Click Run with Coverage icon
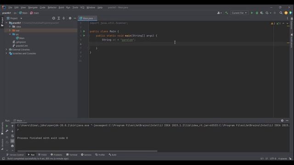Screen dimensions: 294x165 [x=262, y=13]
